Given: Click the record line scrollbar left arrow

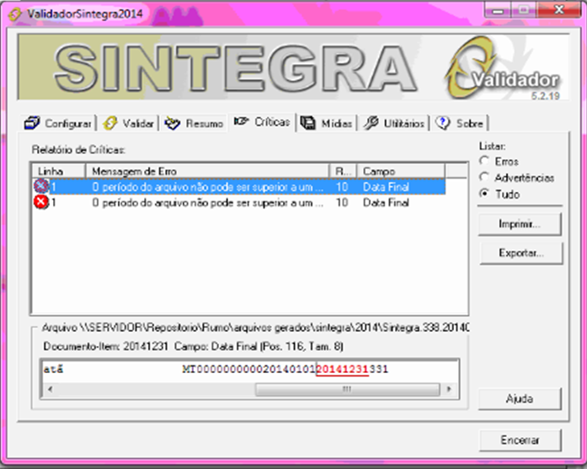Looking at the screenshot, I should [x=50, y=389].
